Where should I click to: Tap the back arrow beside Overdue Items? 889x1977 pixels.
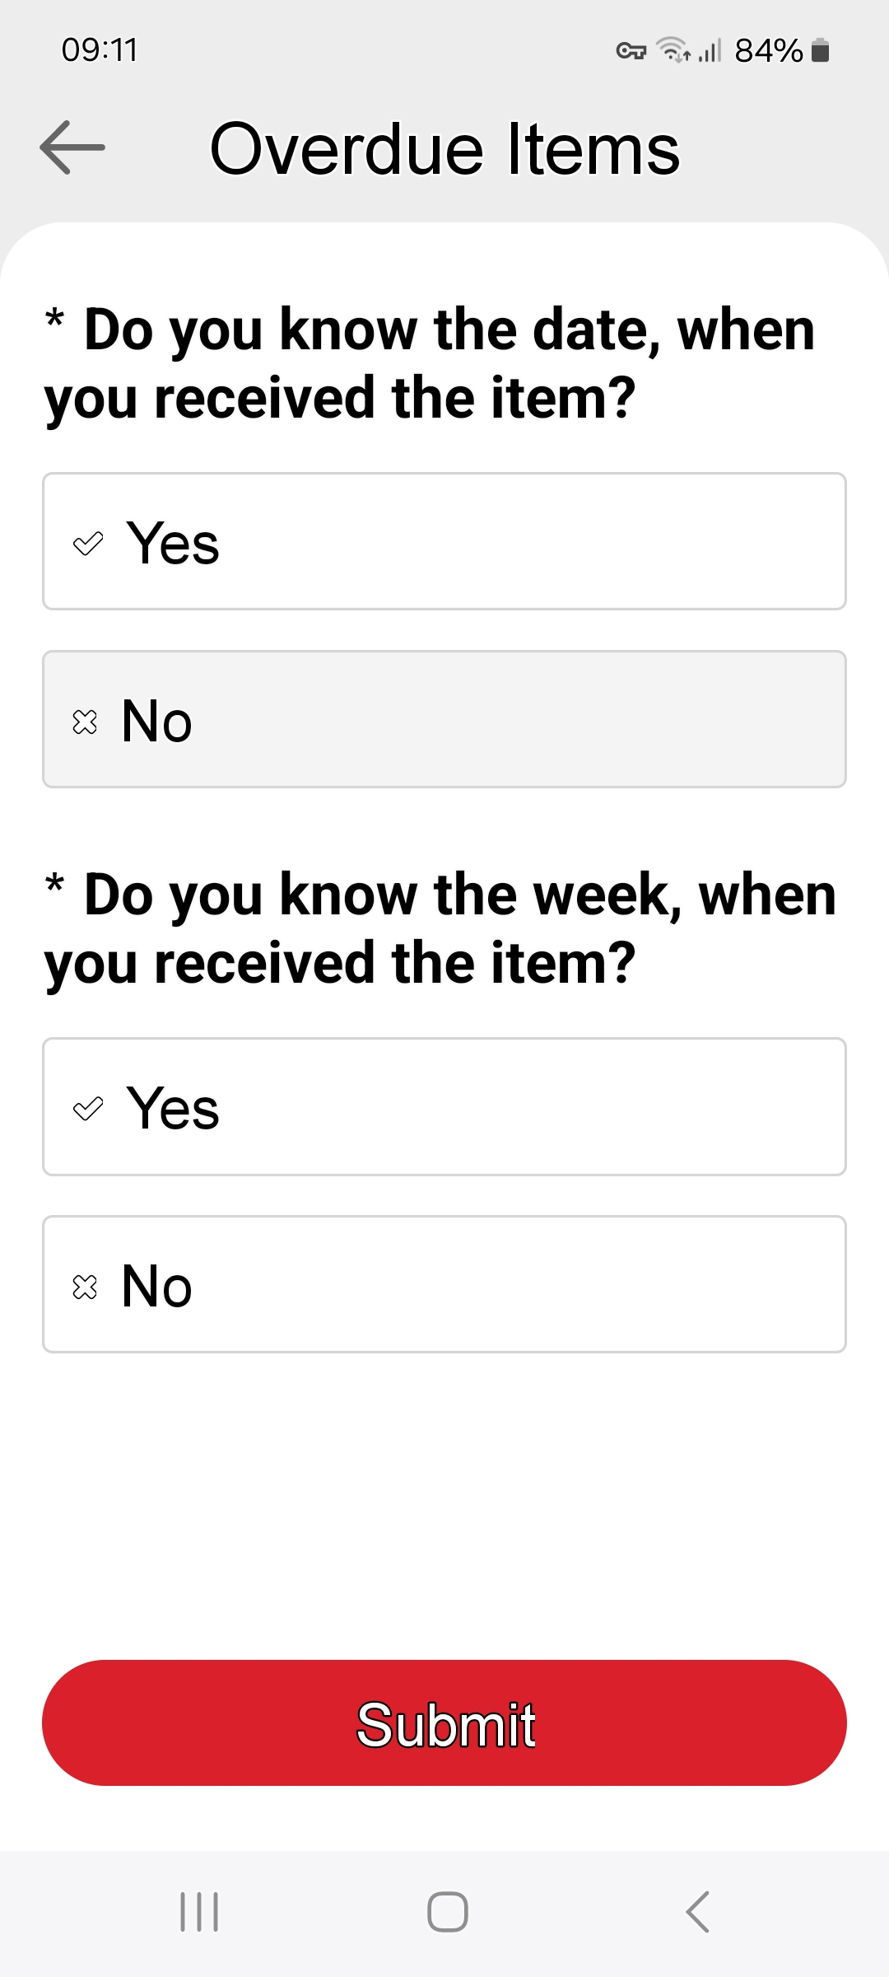(x=72, y=147)
